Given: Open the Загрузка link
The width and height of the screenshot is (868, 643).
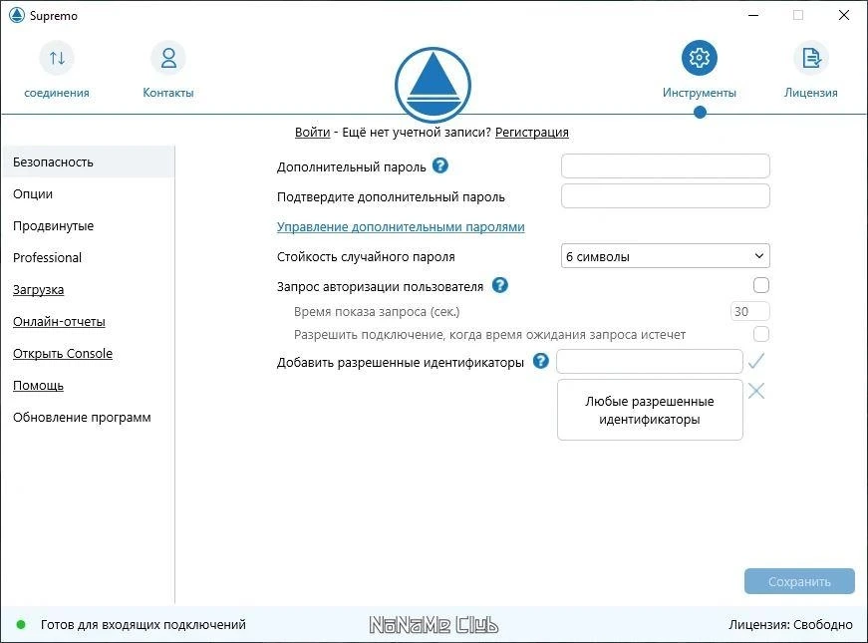Looking at the screenshot, I should tap(38, 290).
